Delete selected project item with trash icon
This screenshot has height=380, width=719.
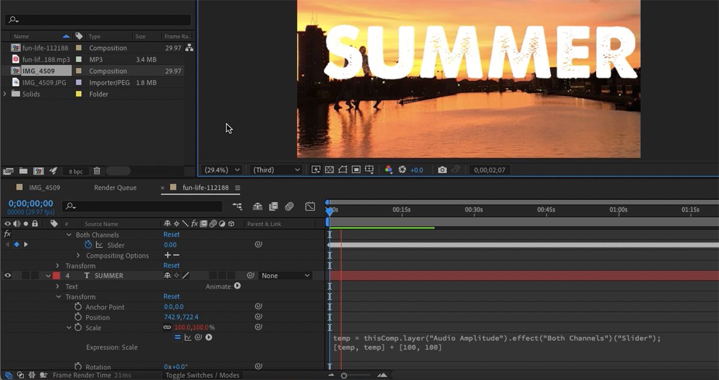97,171
